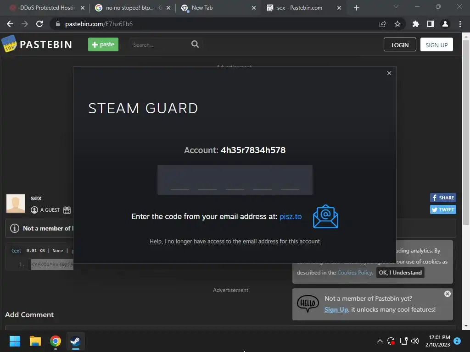
Task: Click the Windows Update tray icon
Action: (x=391, y=341)
